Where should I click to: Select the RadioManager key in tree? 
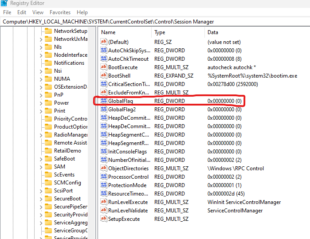pos(71,135)
